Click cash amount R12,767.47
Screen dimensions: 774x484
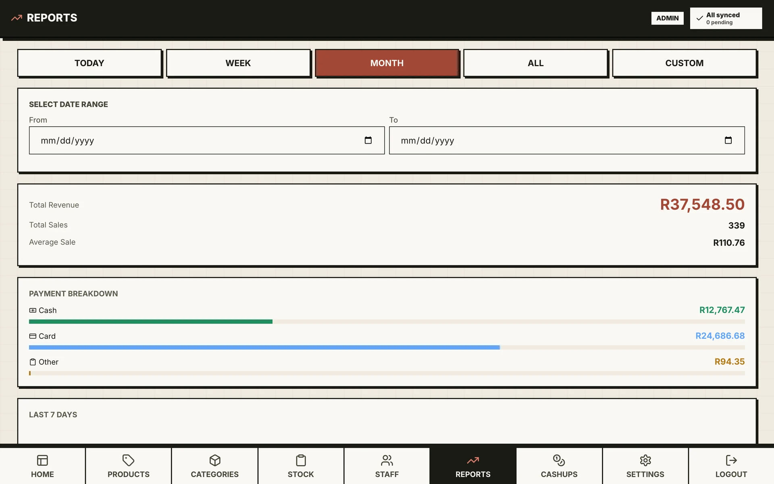(x=722, y=310)
